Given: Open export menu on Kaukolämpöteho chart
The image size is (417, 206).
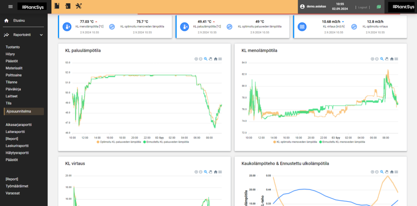Looking at the screenshot, I should tap(396, 172).
